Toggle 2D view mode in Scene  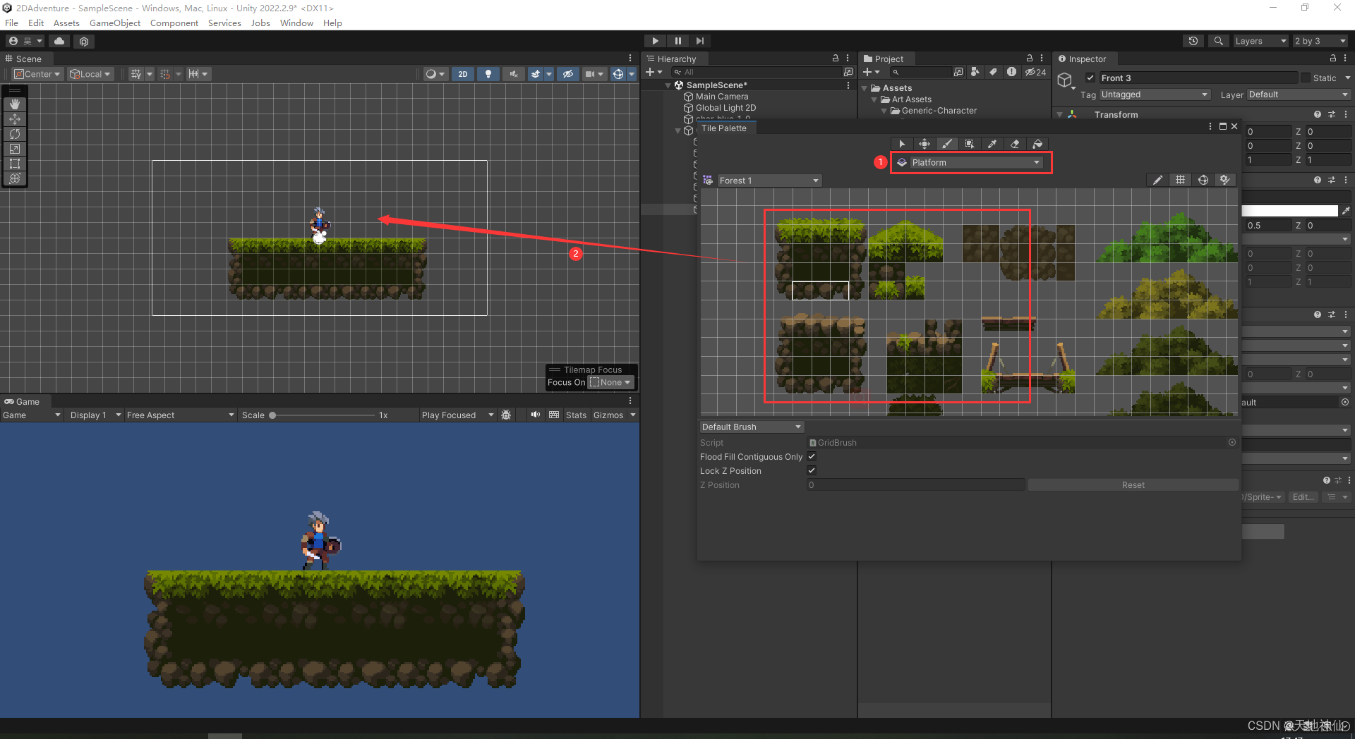pyautogui.click(x=463, y=74)
